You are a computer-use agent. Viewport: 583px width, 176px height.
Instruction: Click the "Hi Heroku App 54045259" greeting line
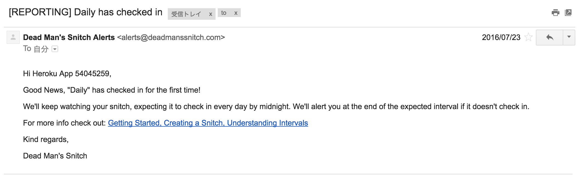click(x=67, y=74)
